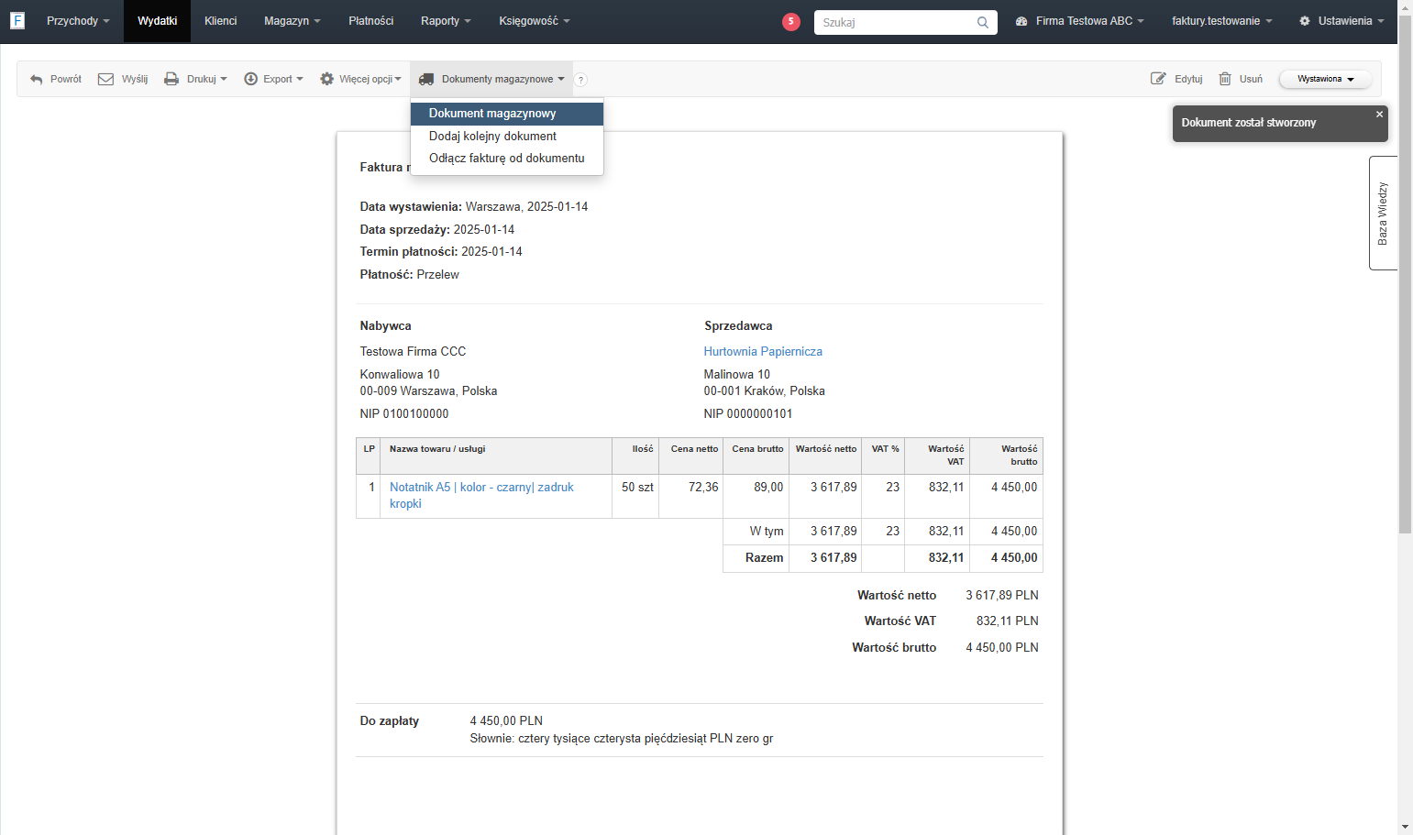Choose Dodaj kolejny dokument
This screenshot has height=835, width=1413.
click(507, 136)
